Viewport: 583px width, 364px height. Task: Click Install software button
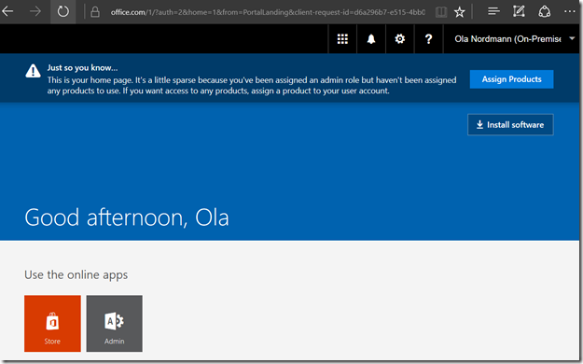(x=510, y=125)
